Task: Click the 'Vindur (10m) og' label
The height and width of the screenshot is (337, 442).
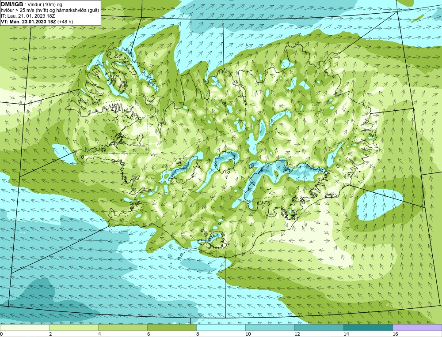Action: [45, 4]
